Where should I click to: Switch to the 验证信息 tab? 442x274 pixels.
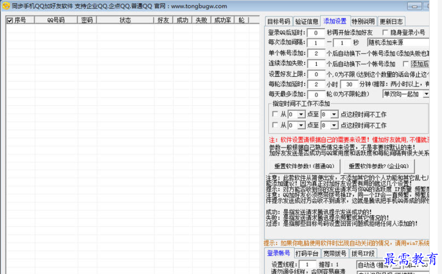pyautogui.click(x=307, y=21)
